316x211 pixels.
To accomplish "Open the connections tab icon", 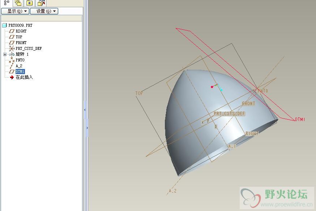I will 41,3.
